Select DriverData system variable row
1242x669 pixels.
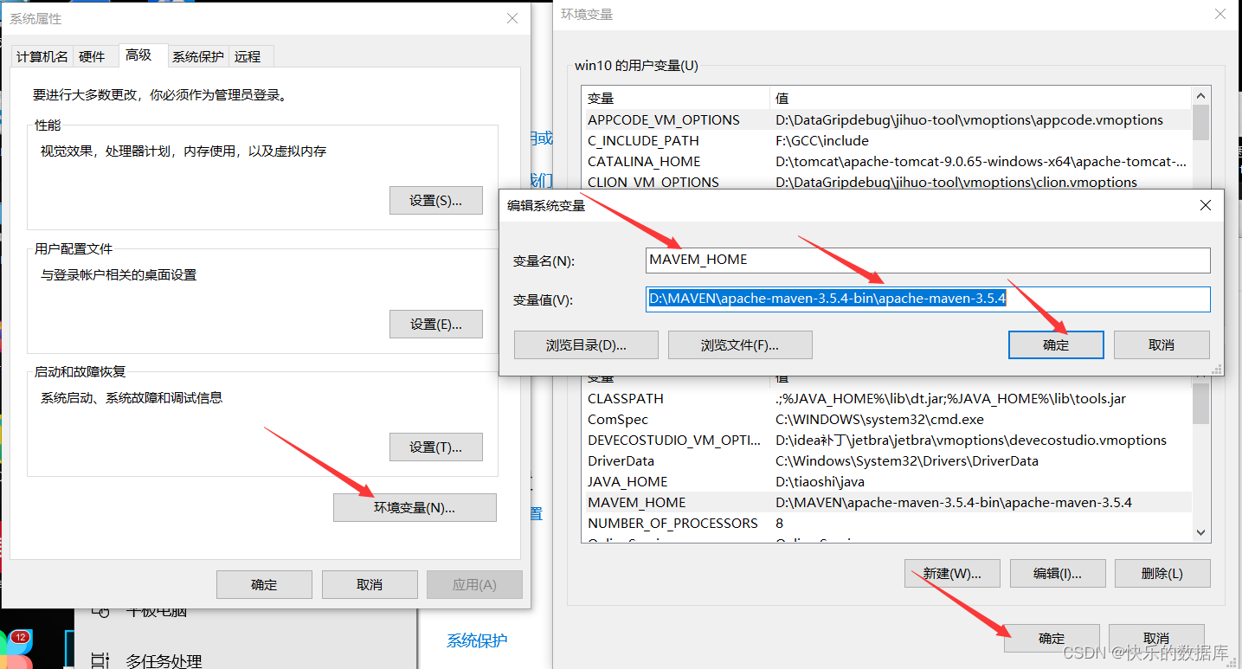click(x=887, y=460)
